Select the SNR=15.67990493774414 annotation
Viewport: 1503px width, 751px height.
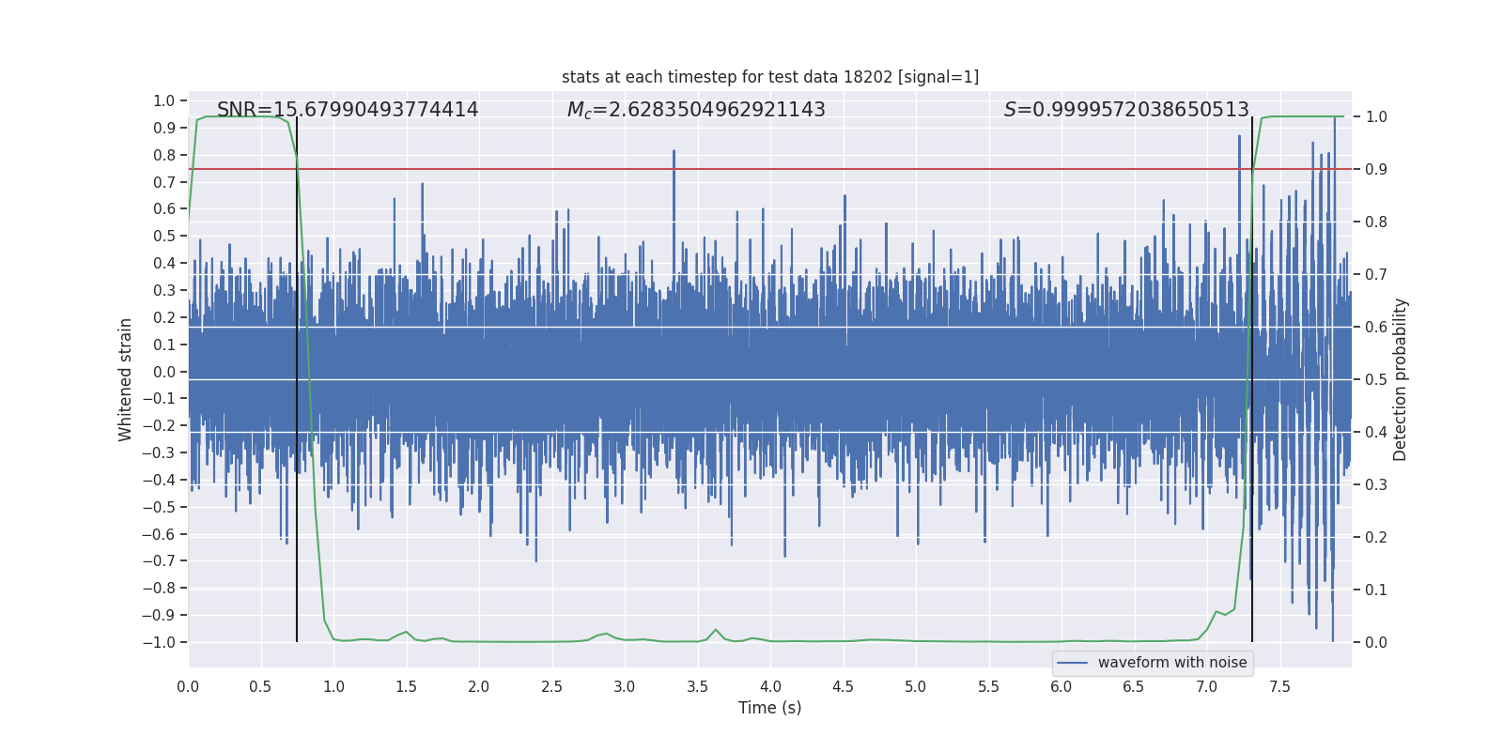[x=348, y=110]
